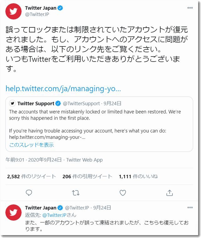Click the @TwitterJP handle under header name

37,14
